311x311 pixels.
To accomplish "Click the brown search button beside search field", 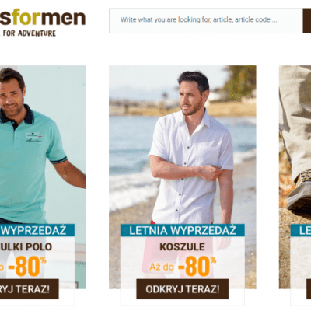I will click(307, 21).
